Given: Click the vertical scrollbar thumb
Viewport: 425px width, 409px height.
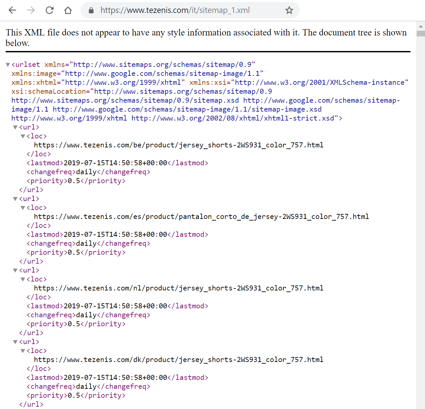Looking at the screenshot, I should 421,33.
